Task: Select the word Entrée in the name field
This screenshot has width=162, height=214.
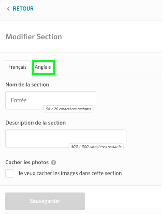Action: click(19, 100)
